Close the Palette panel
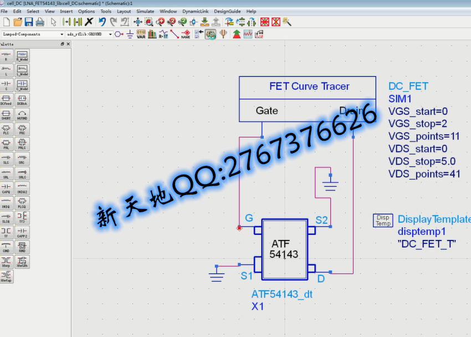 point(68,44)
